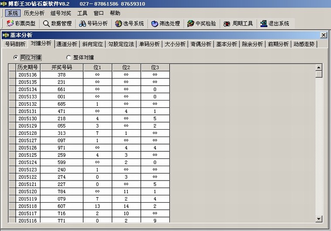The image size is (331, 231).
Task: Switch to the 动感走势 tab
Action: (304, 44)
